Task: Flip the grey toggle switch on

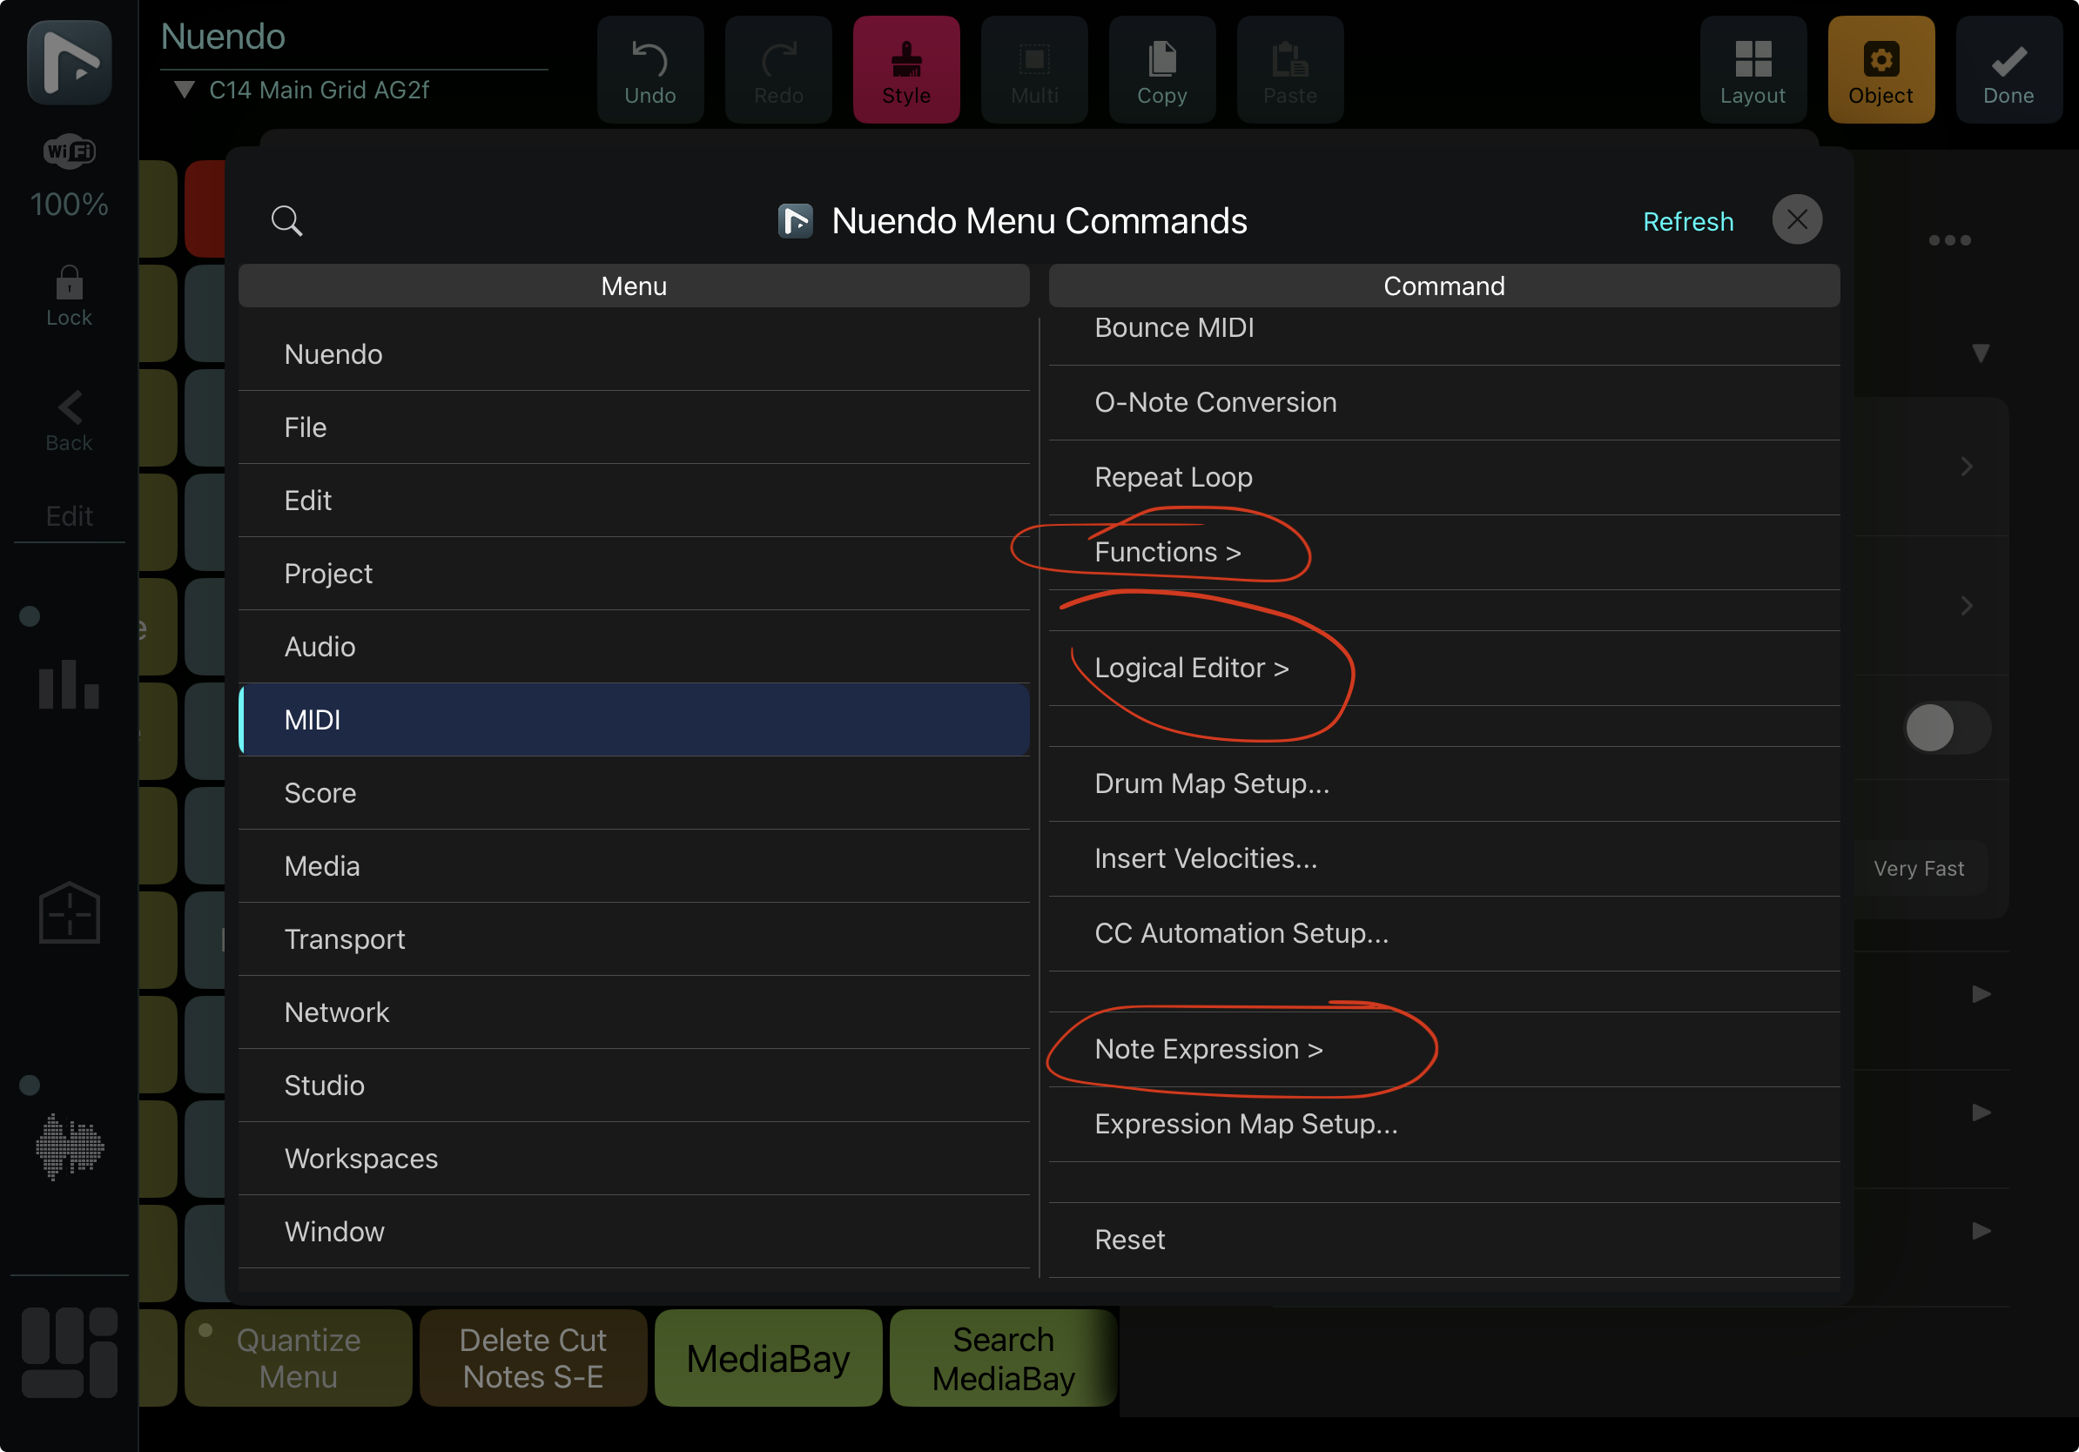Action: pos(1946,728)
